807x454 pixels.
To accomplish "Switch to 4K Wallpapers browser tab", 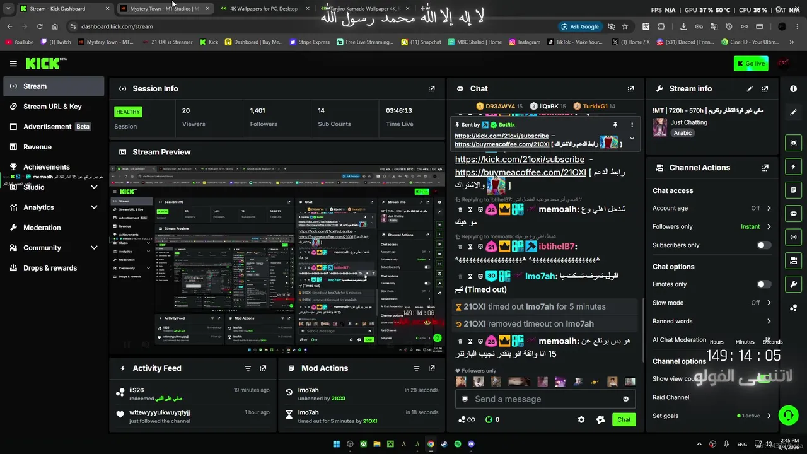I will [264, 9].
